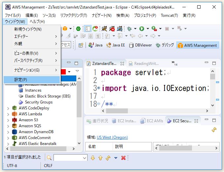Expand the AWS CodeCommit node
Viewport: 224px width, 172px height.
click(x=8, y=138)
